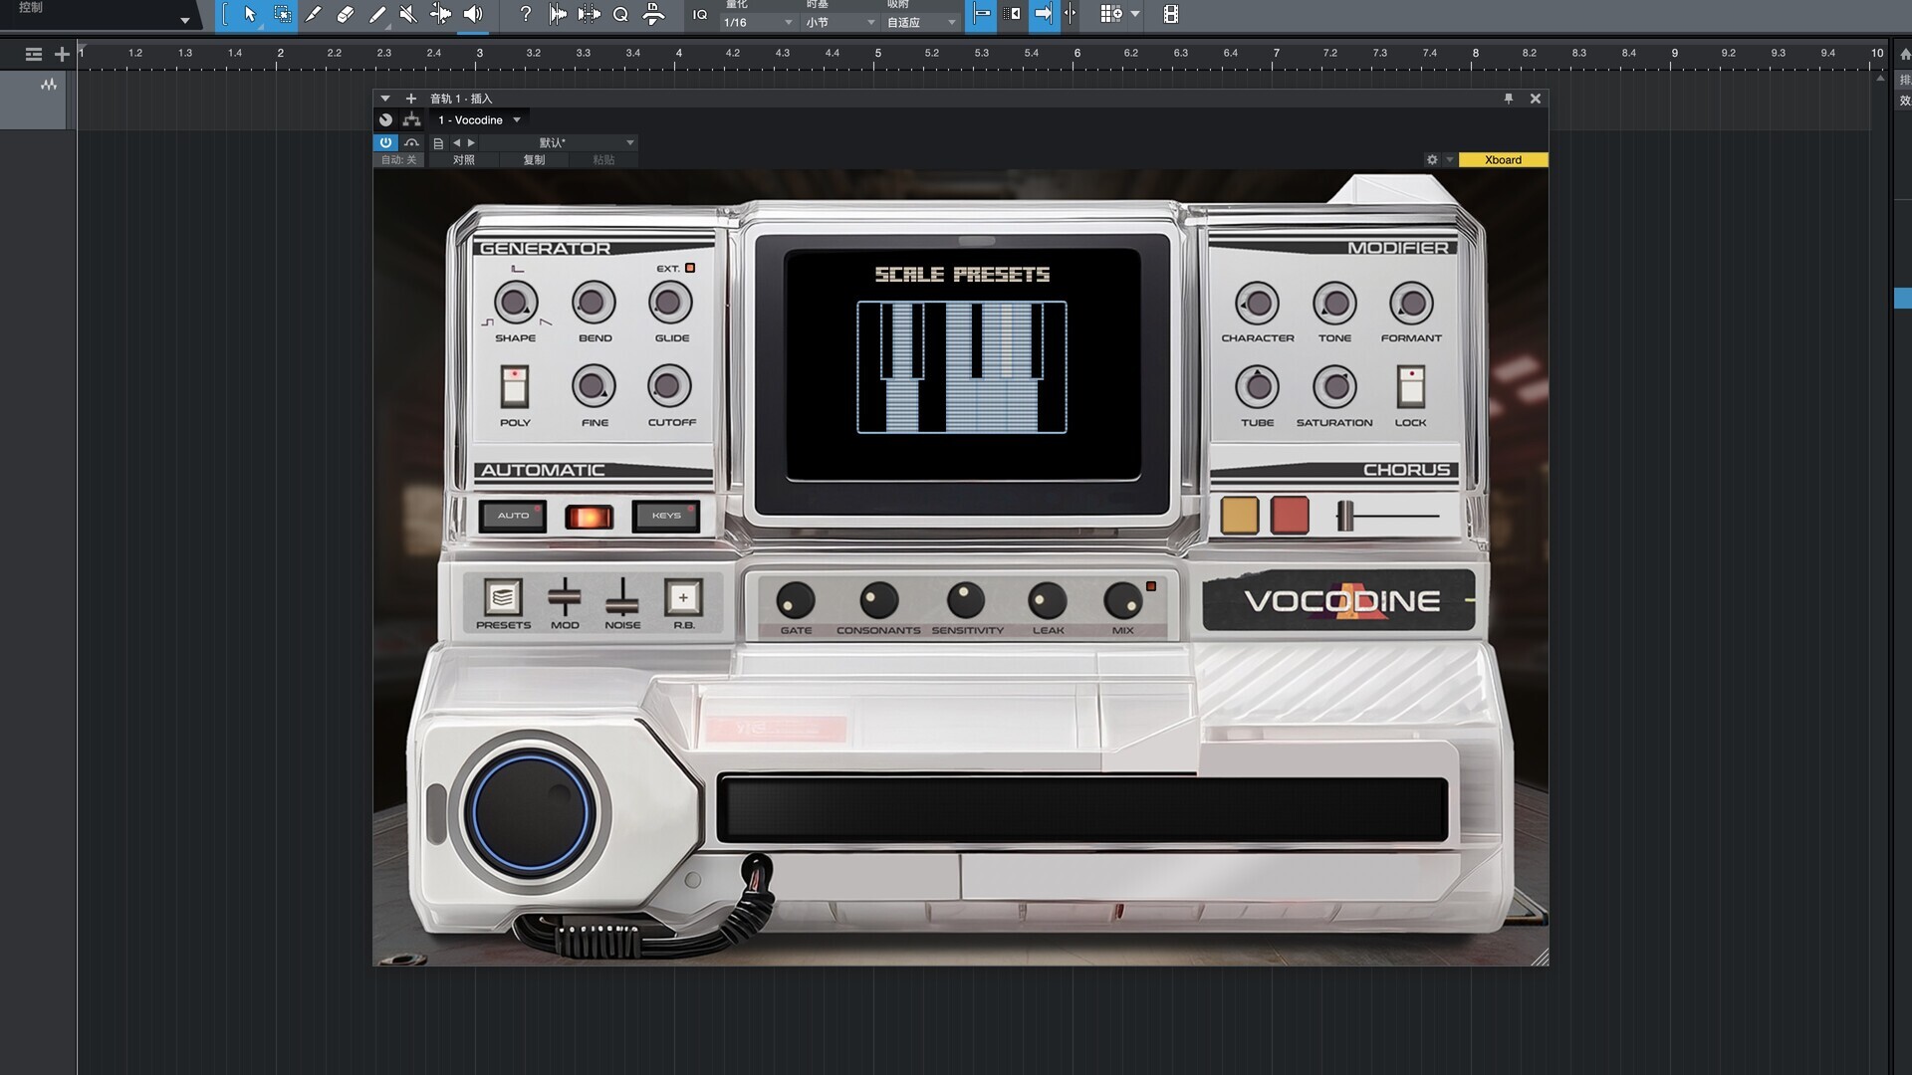The image size is (1912, 1075).
Task: Click the 复制 copy tab
Action: tap(534, 159)
